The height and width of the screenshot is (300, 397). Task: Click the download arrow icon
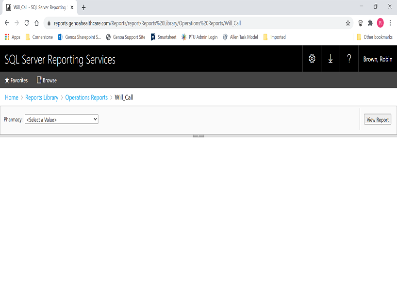click(x=330, y=59)
